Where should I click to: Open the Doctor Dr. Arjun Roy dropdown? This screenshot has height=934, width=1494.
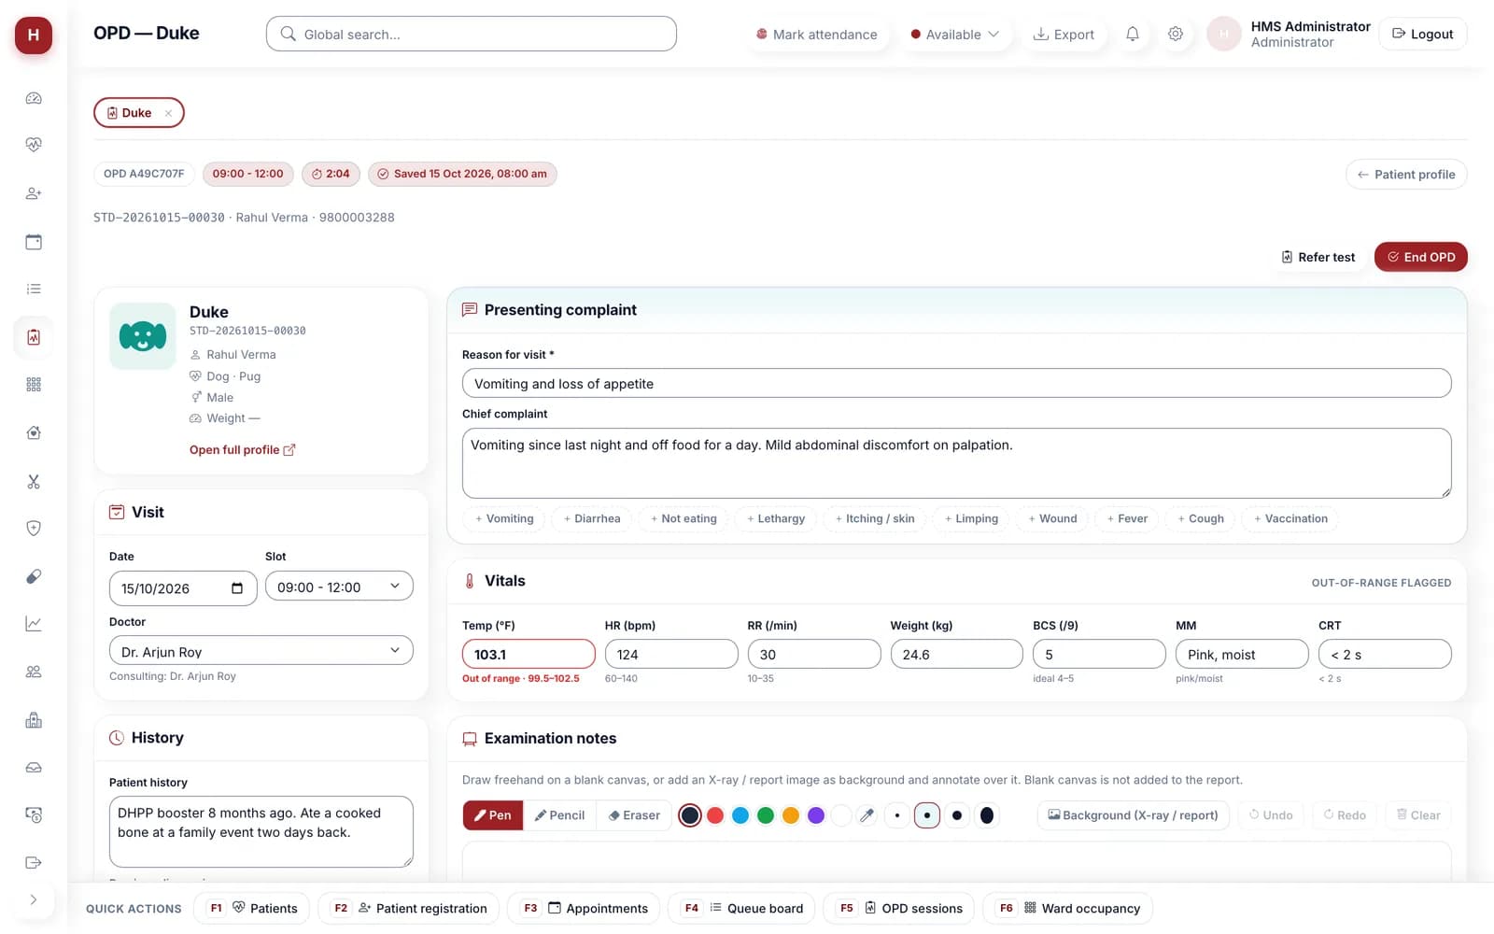click(261, 651)
